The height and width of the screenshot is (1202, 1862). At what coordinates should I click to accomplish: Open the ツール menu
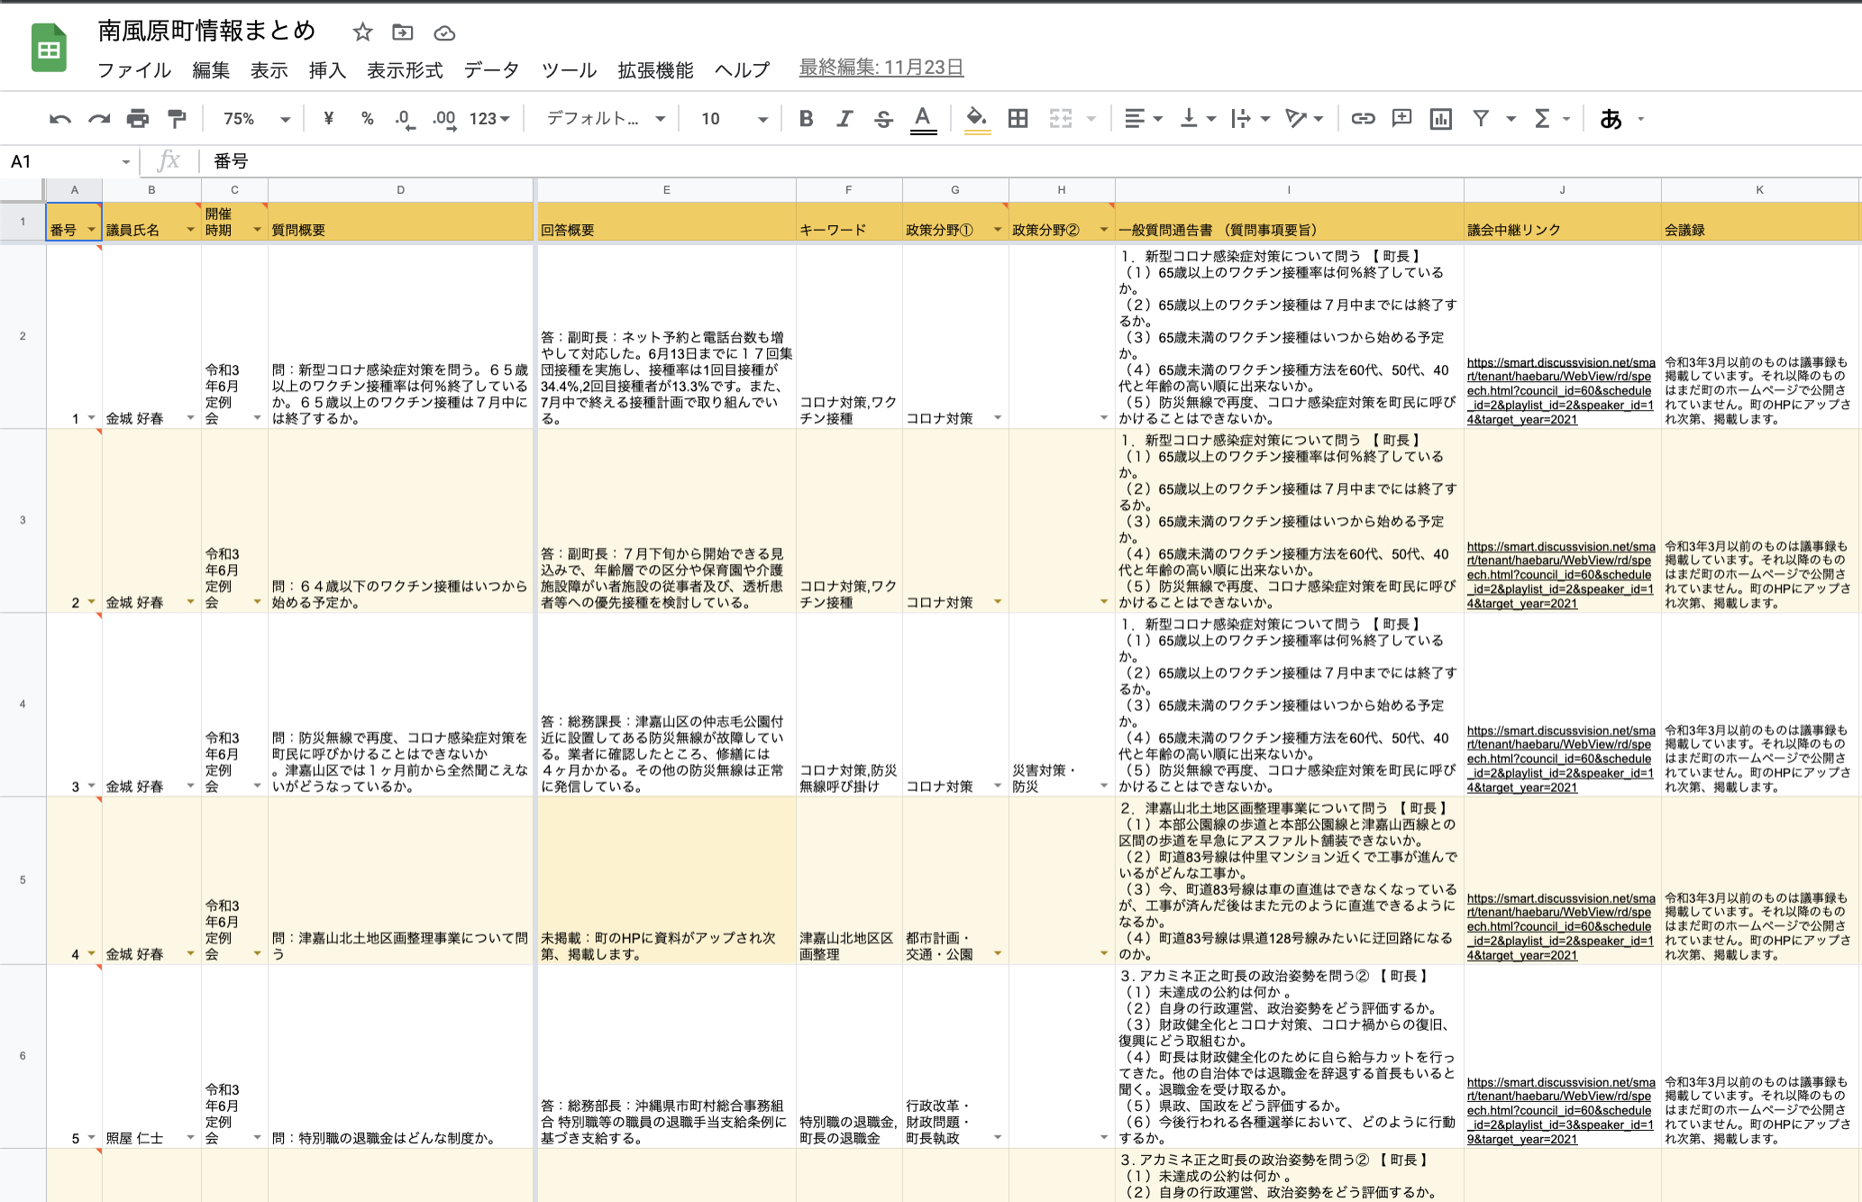coord(569,70)
